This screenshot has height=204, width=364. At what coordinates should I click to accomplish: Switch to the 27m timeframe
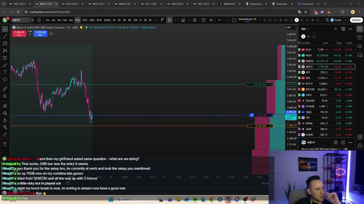point(85,20)
